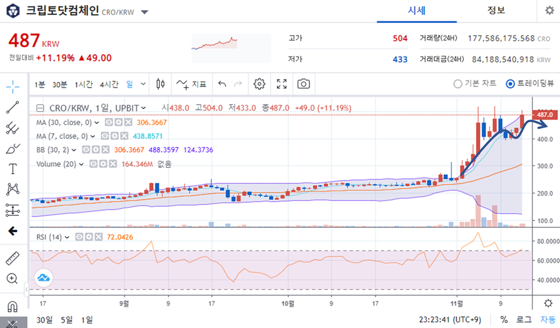The width and height of the screenshot is (560, 328).
Task: Enter fullscreen chart mode
Action: pos(282,84)
